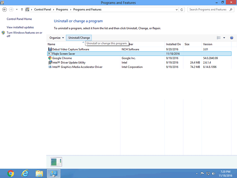Viewport: 237px width, 178px height.
Task: Open Internet Explorer from the taskbar
Action: pyautogui.click(x=25, y=173)
